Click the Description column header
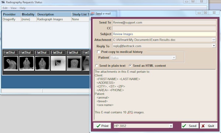Viewport: 221px width, 133px height. coord(54,14)
